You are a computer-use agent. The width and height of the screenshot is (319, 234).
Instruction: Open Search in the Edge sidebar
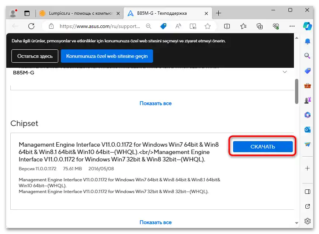[x=307, y=55]
